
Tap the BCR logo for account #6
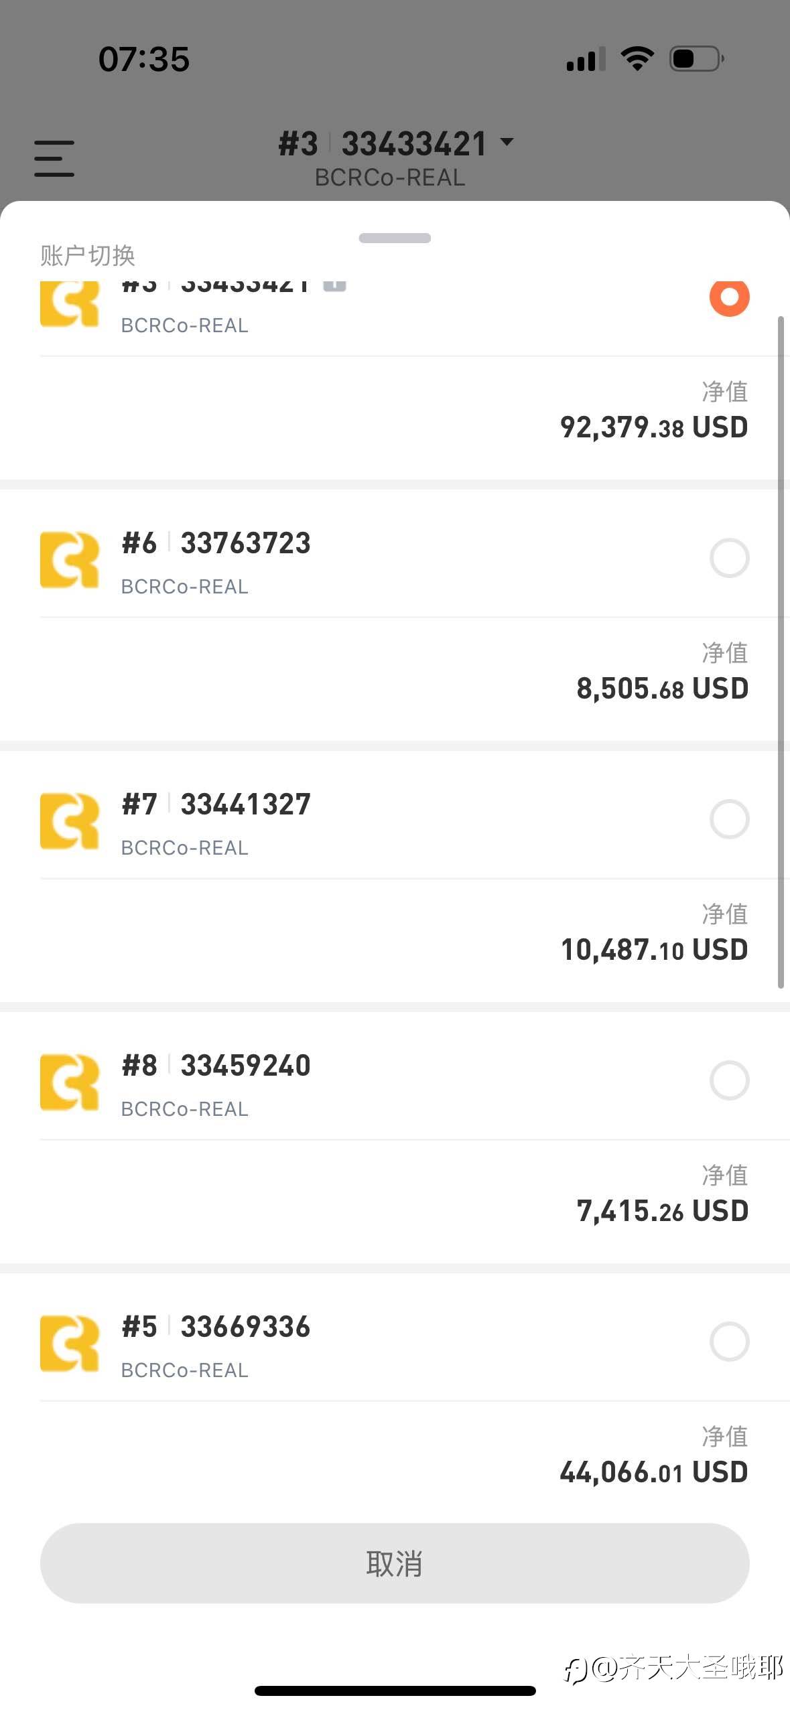(x=70, y=560)
